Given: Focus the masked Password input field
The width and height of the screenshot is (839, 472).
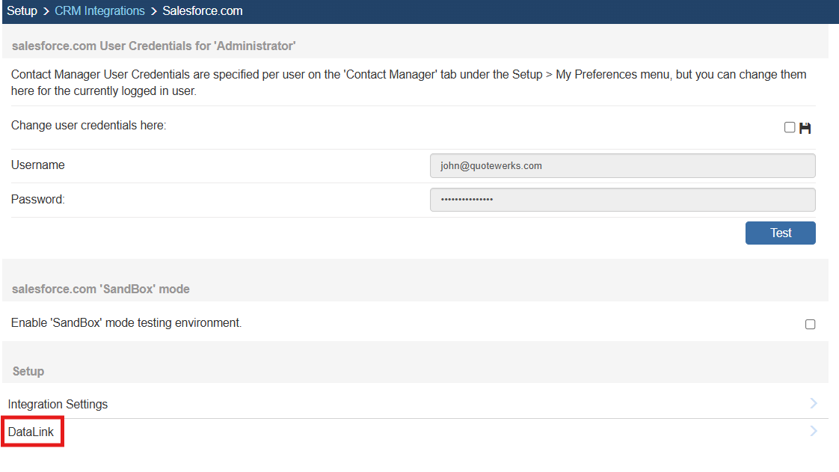Looking at the screenshot, I should tap(622, 200).
